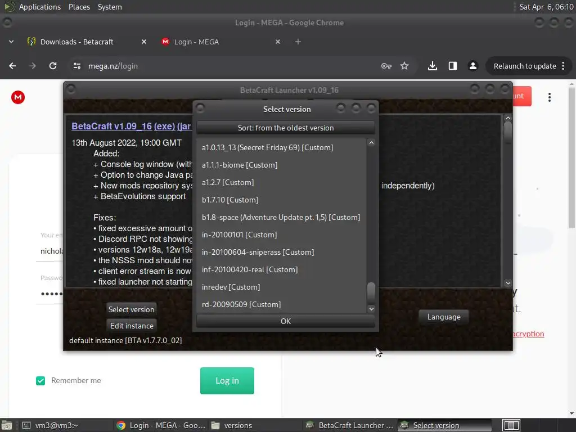Open the Places menu
Screen dimensions: 576x432
(x=79, y=7)
